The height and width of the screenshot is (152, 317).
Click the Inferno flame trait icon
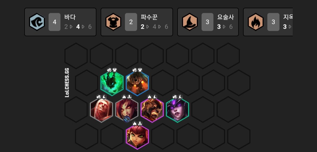pos(256,22)
